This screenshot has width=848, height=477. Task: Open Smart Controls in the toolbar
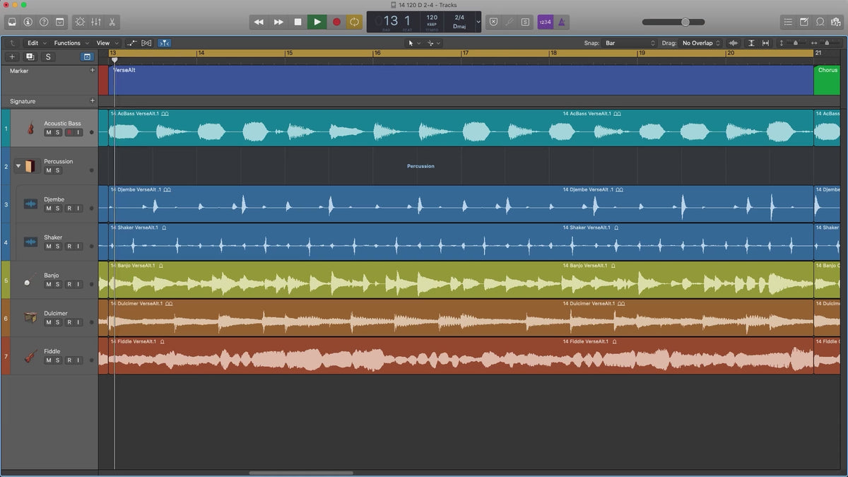79,22
